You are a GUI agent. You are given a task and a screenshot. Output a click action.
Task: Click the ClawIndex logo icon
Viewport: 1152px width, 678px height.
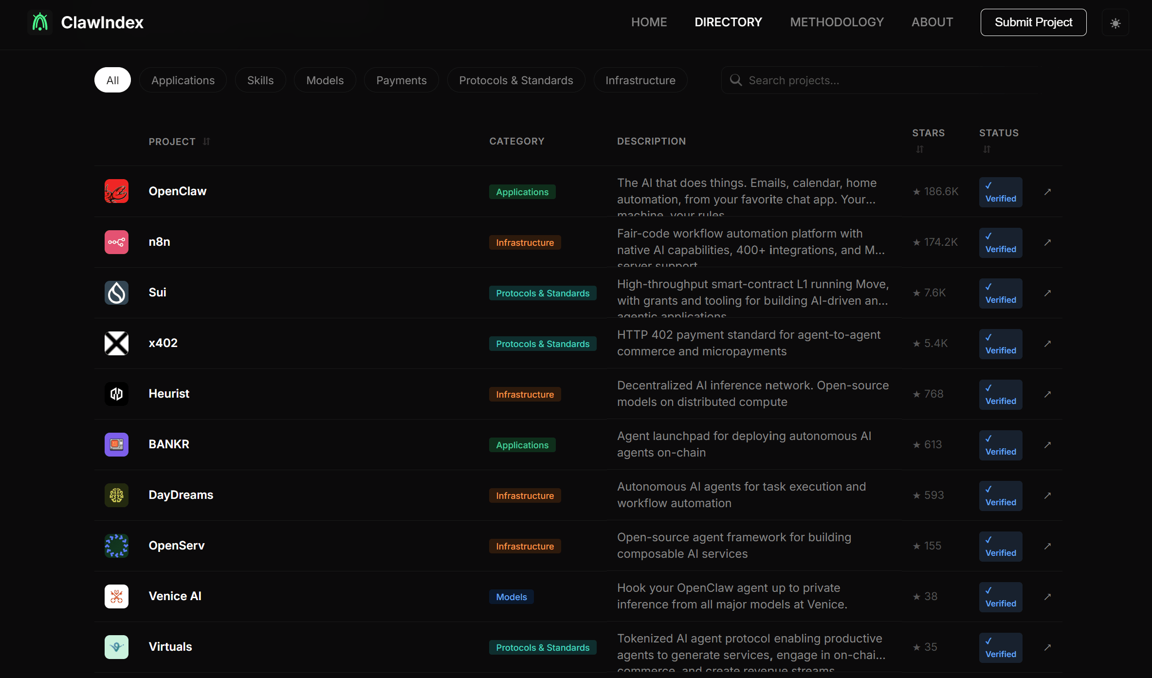click(x=40, y=22)
